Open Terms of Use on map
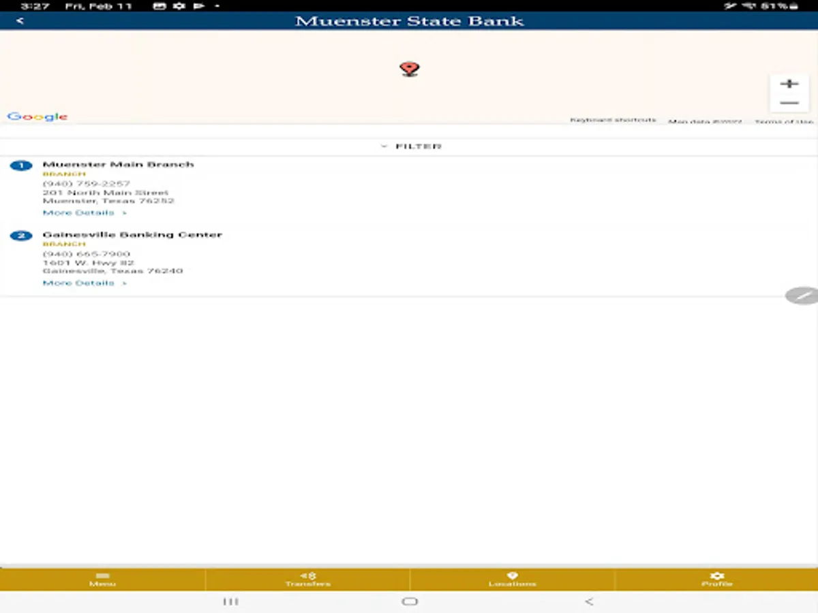This screenshot has width=818, height=613. 784,121
